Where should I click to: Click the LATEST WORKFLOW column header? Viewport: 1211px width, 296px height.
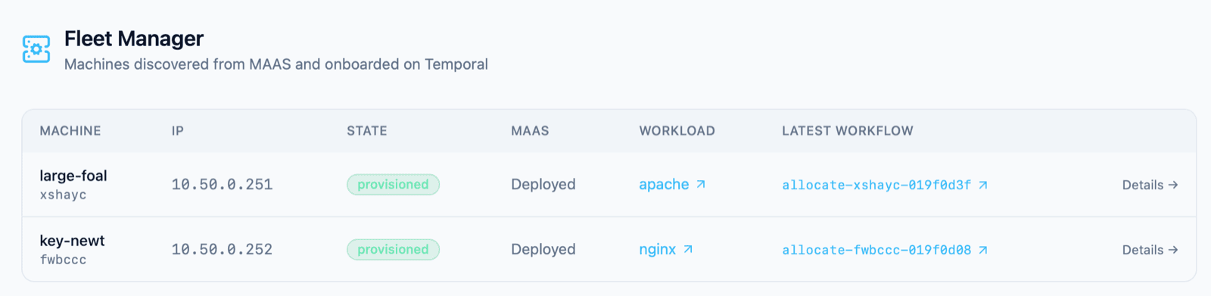(848, 131)
